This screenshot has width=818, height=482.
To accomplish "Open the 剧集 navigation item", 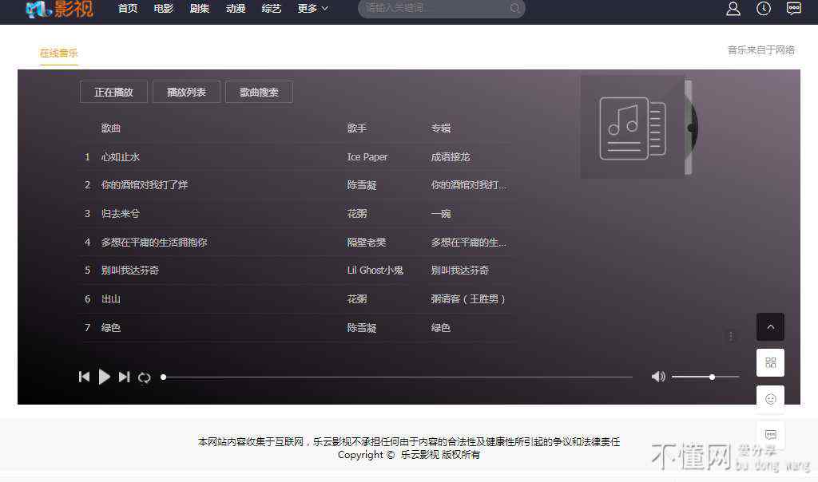I will point(200,8).
